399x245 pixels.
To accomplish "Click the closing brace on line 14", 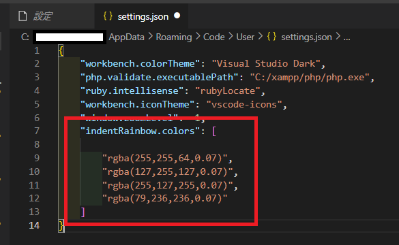I will click(61, 226).
